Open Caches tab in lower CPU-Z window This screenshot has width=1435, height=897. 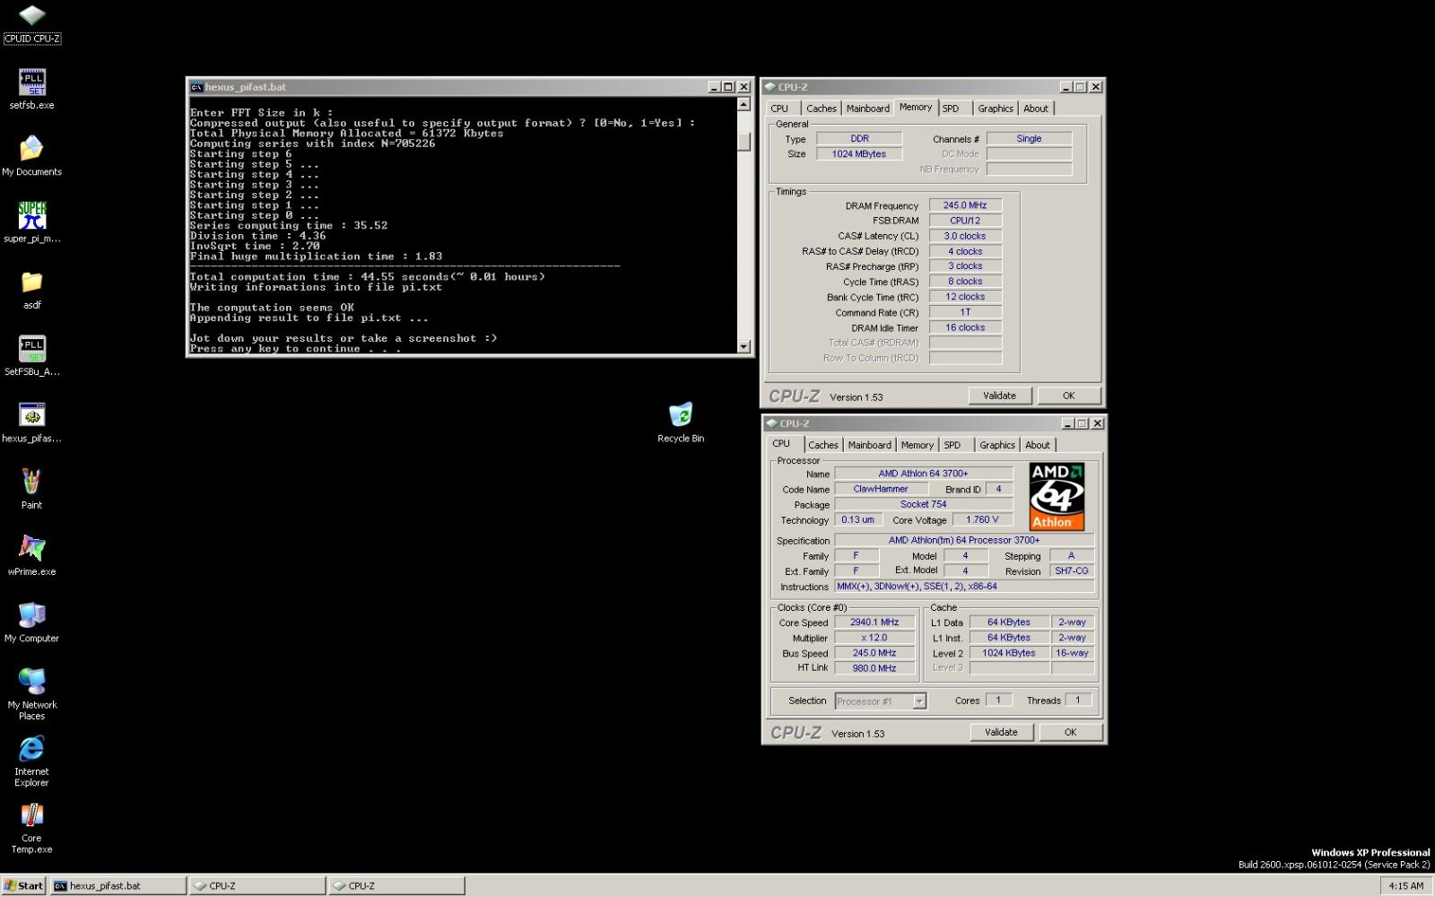822,445
